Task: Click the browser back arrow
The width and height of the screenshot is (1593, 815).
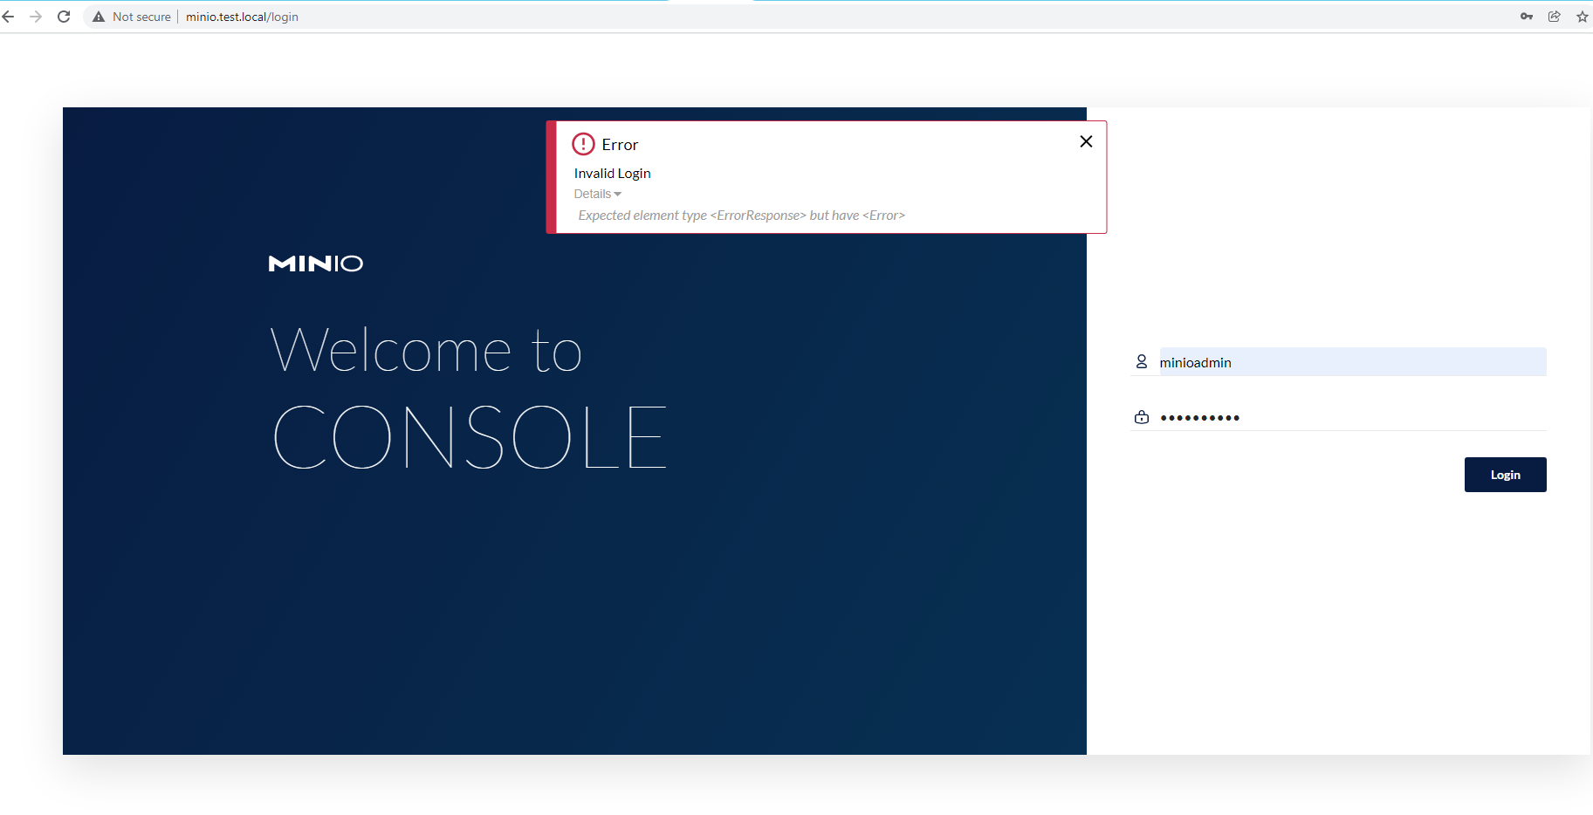Action: point(9,16)
